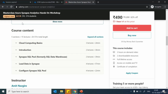Expand the Introduction section chevron
Image resolution: width=168 pixels, height=94 pixels.
tap(16, 50)
